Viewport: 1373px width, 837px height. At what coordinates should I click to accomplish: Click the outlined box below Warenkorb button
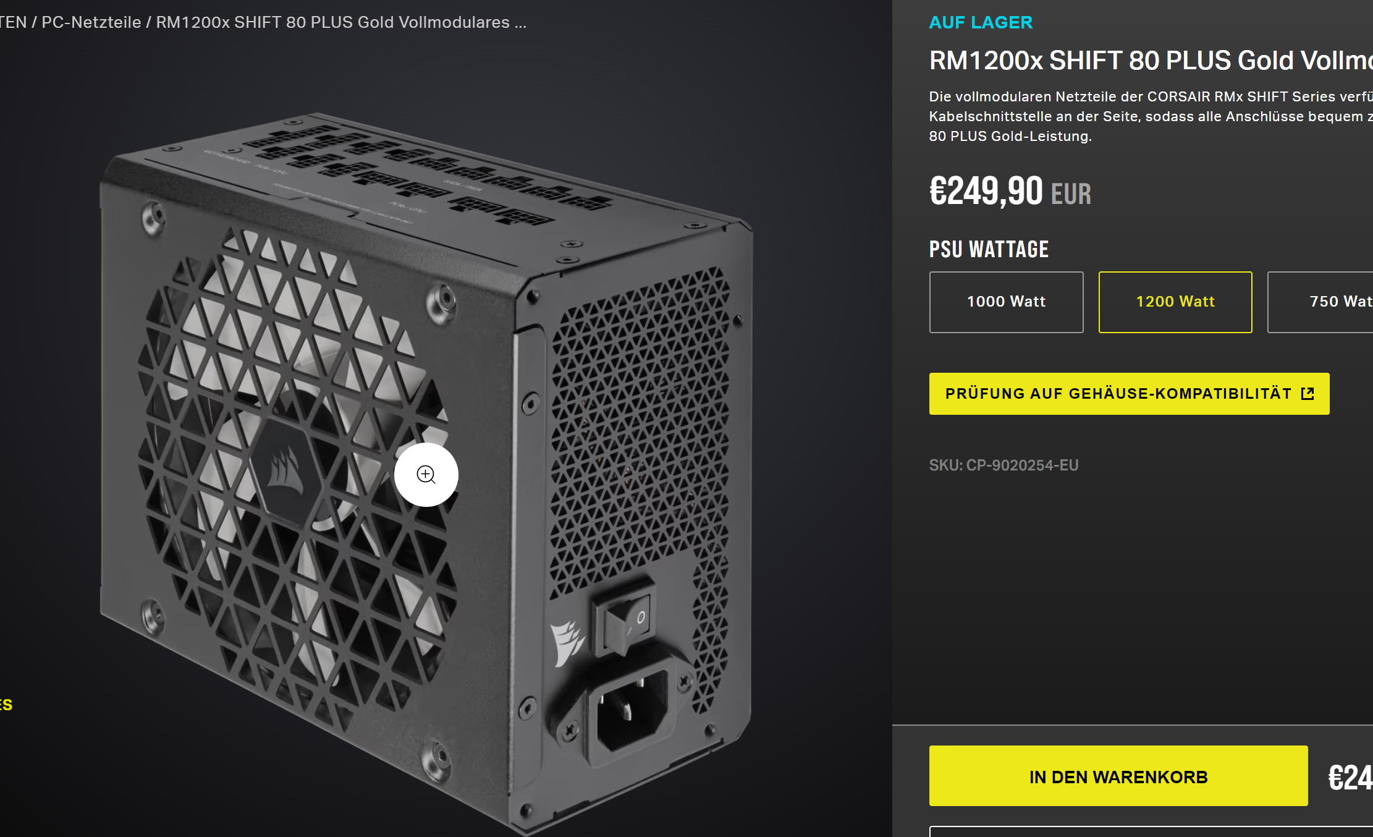coord(1151,831)
